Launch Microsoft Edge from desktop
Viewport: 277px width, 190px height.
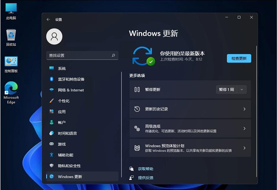[x=11, y=92]
